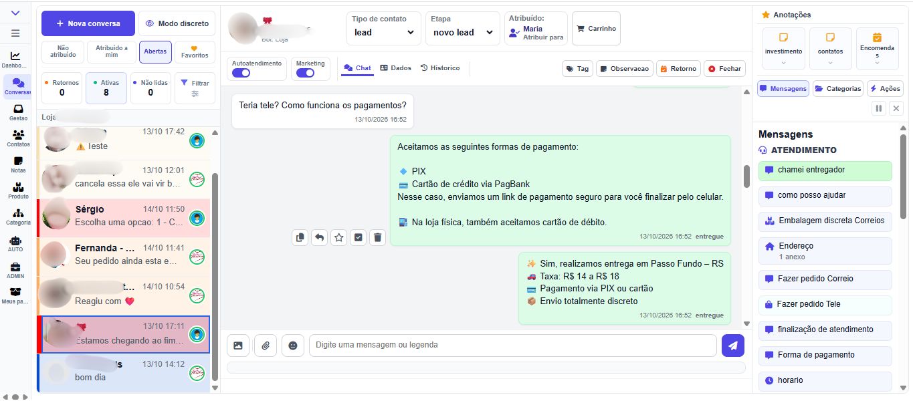Open the Historico tab

click(x=439, y=68)
